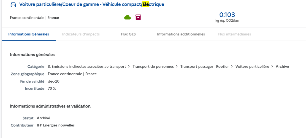Viewport: 306px width, 138px height.
Task: Click the chevron after Transport de personnes
Action: point(177,66)
